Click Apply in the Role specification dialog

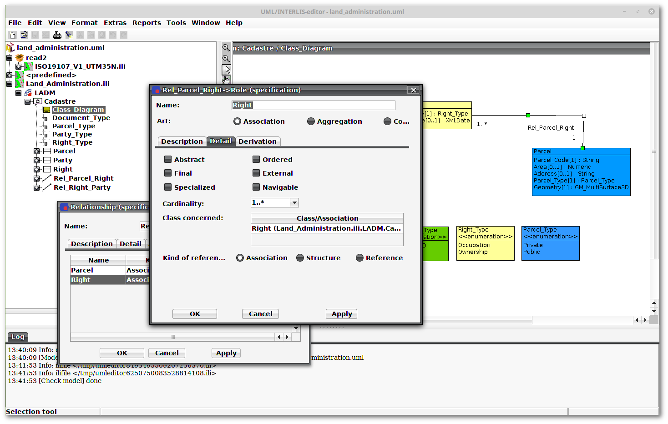pos(342,314)
